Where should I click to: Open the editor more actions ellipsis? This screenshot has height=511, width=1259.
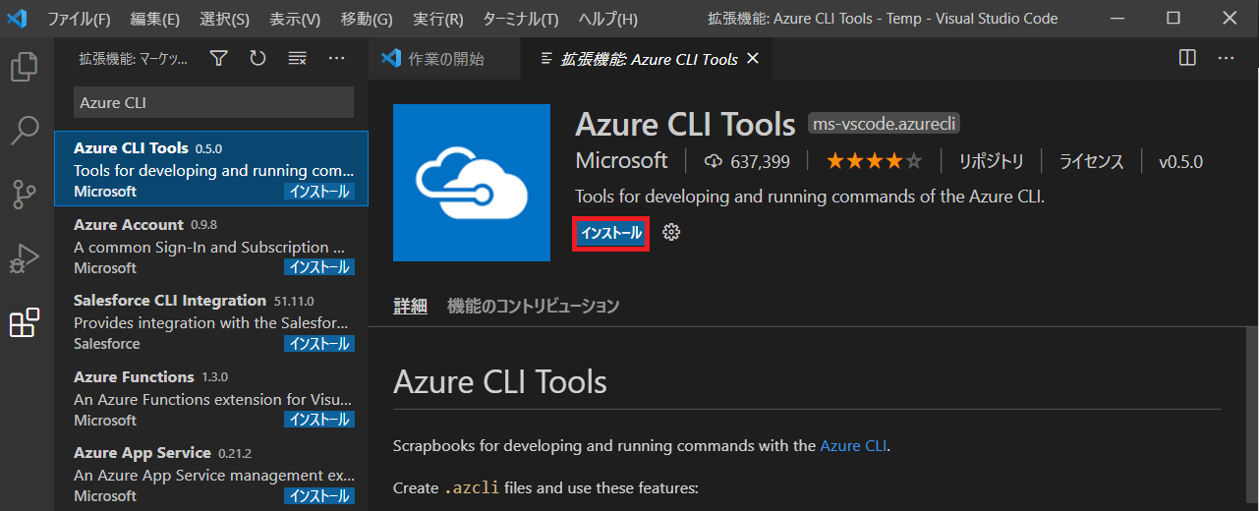1226,58
